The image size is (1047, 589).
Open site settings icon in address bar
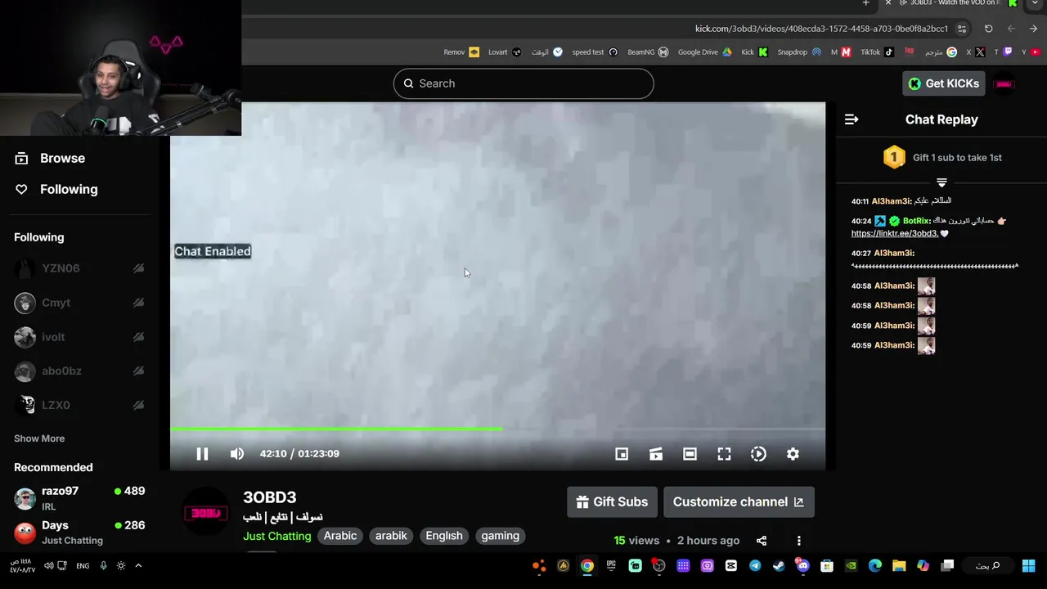coord(962,29)
